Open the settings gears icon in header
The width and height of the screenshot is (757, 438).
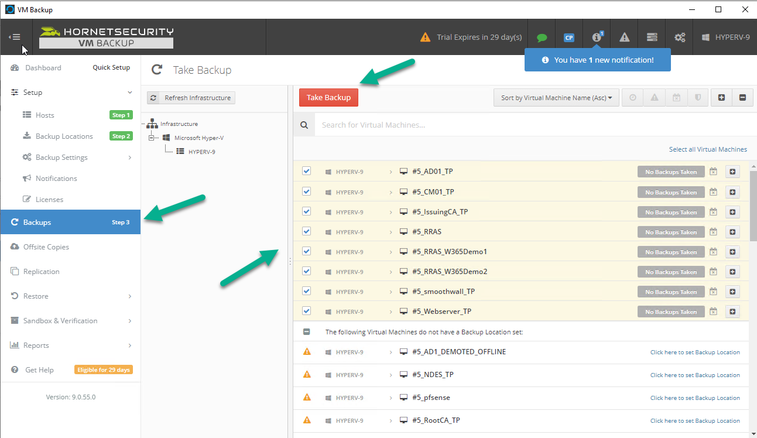point(680,37)
